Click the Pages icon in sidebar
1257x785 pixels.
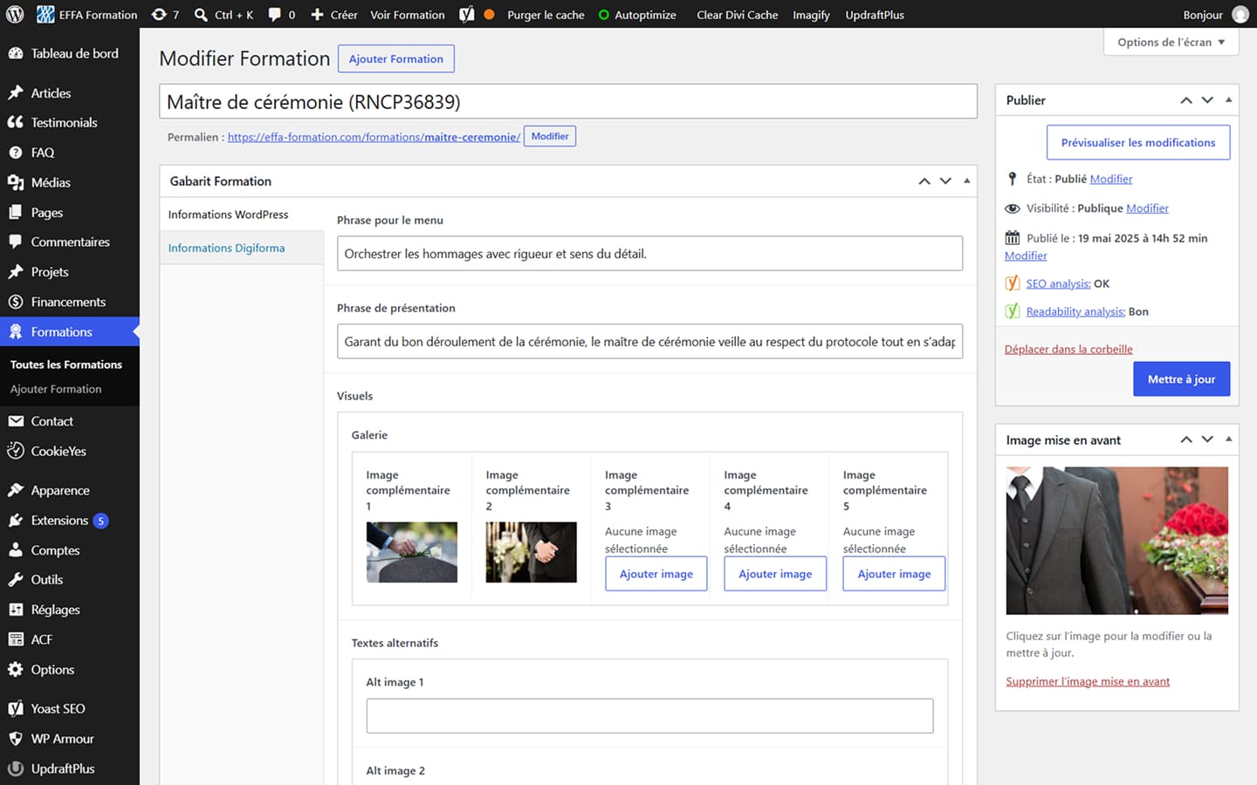(16, 212)
